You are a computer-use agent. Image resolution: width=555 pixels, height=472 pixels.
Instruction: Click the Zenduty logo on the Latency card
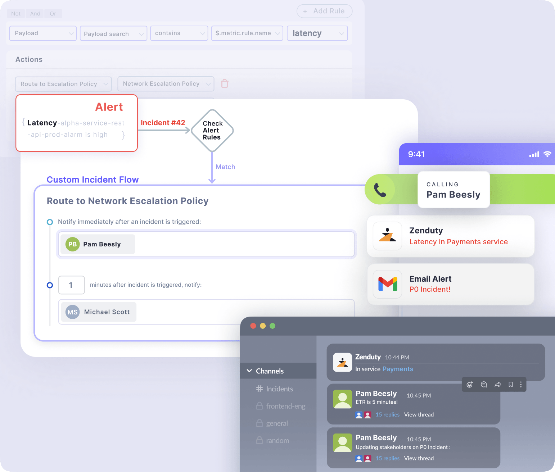tap(387, 236)
